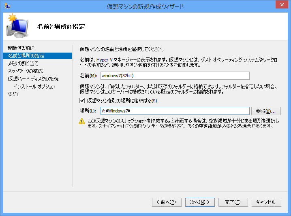Focus the 場所(L) field containing V:¥Windows7¥
This screenshot has width=291, height=216.
175,111
